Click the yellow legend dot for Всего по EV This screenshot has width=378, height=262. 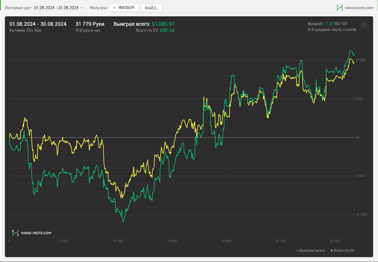(x=332, y=251)
